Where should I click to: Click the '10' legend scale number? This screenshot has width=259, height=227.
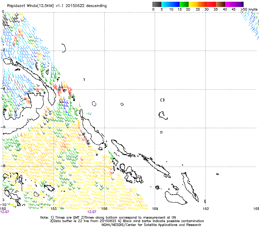pyautogui.click(x=171, y=9)
